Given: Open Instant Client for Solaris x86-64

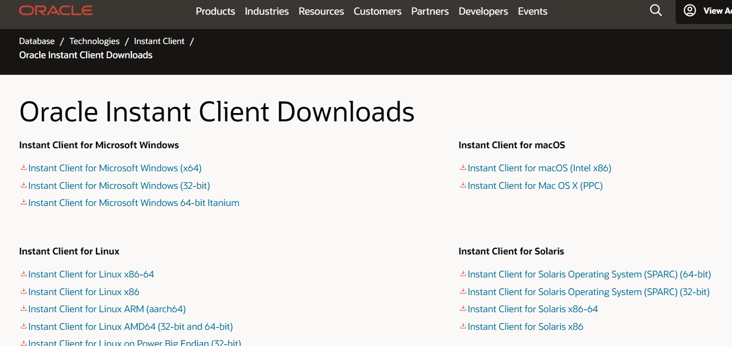Looking at the screenshot, I should click(x=533, y=309).
